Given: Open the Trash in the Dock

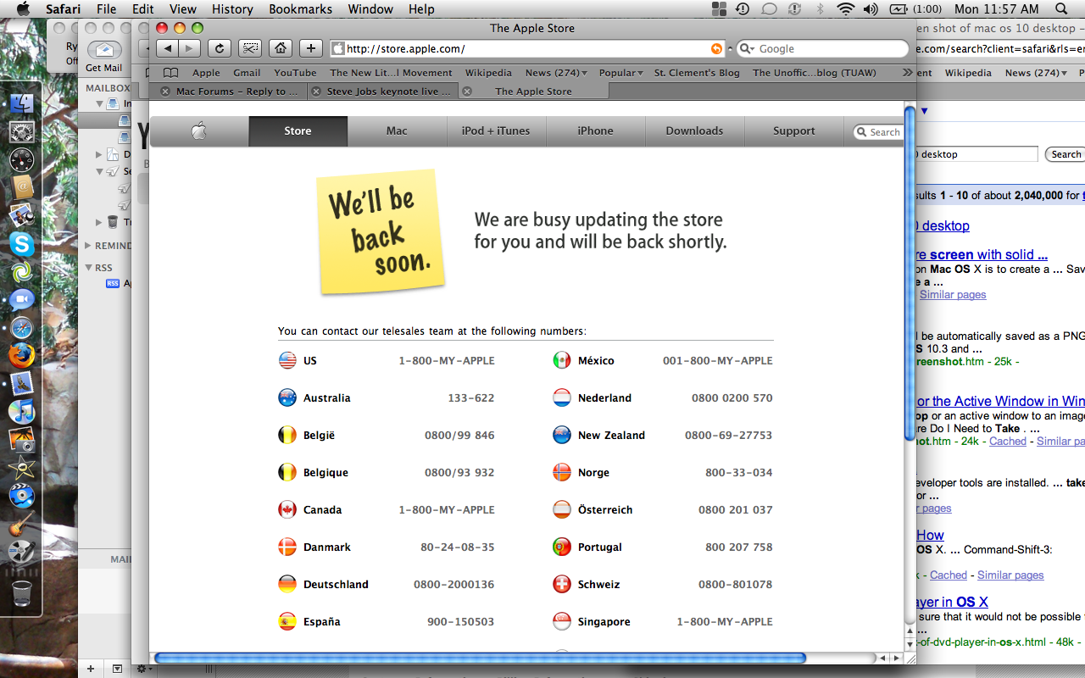Looking at the screenshot, I should tap(21, 592).
